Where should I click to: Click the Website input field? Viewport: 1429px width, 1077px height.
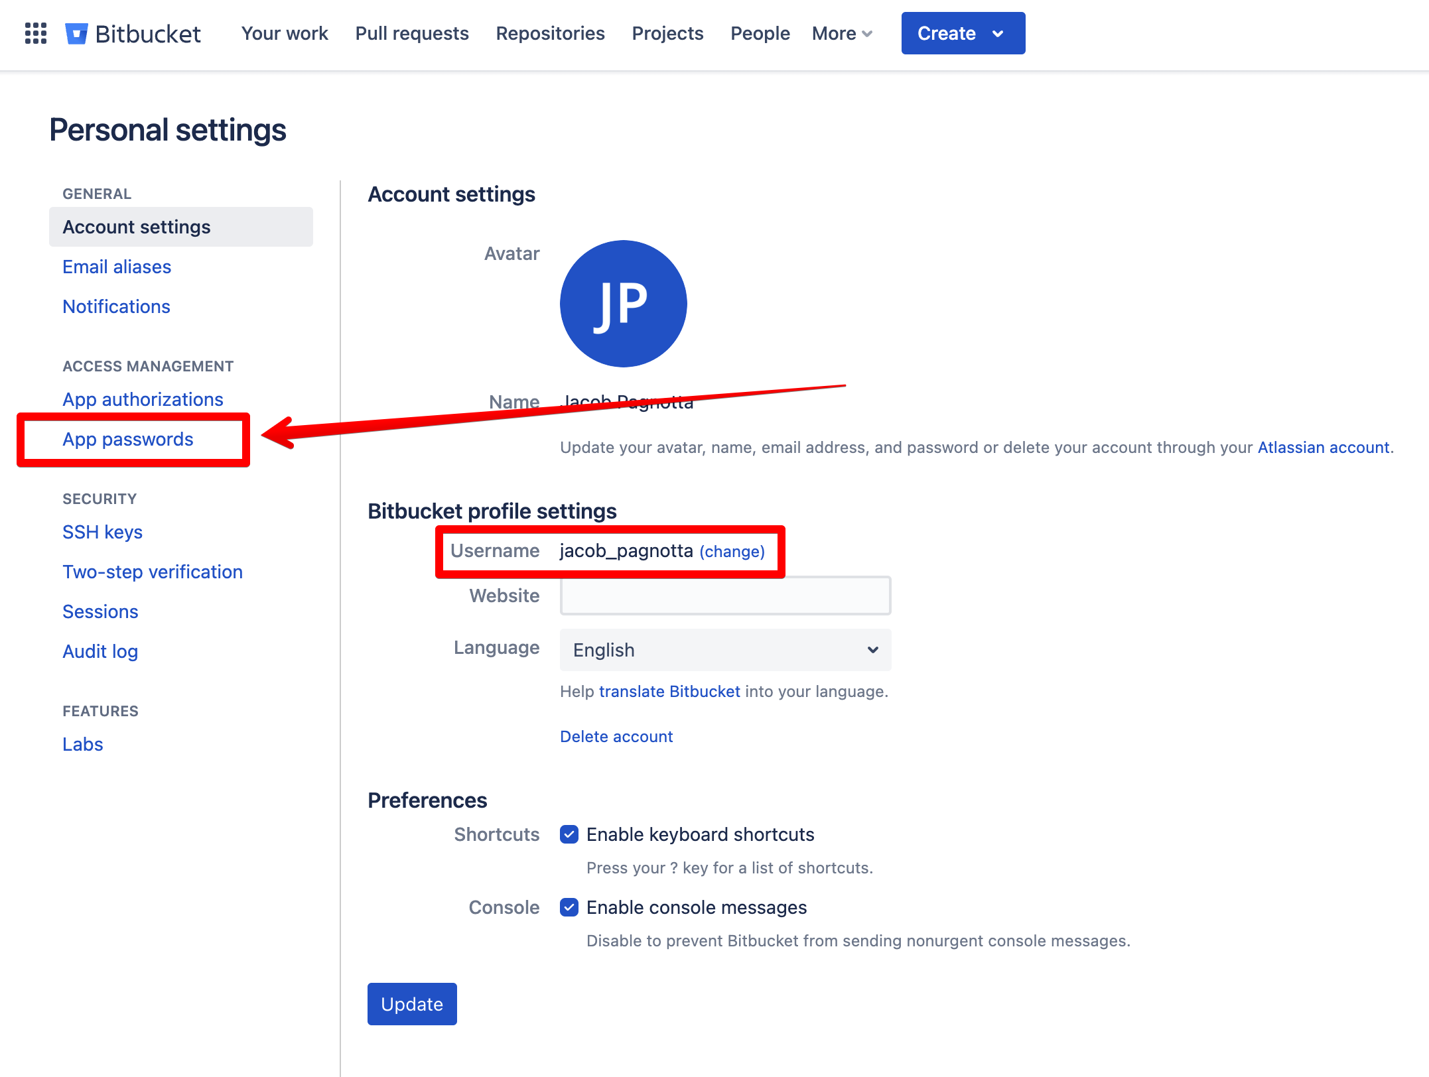pos(725,596)
